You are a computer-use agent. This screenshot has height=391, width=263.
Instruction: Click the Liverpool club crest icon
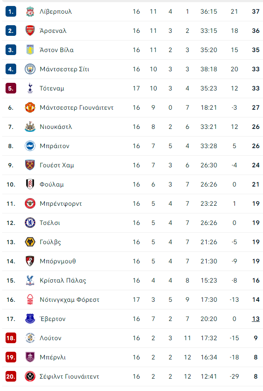pyautogui.click(x=30, y=12)
